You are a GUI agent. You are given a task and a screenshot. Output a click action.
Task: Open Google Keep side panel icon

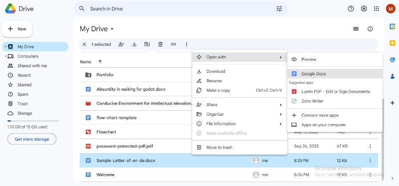pos(392,43)
